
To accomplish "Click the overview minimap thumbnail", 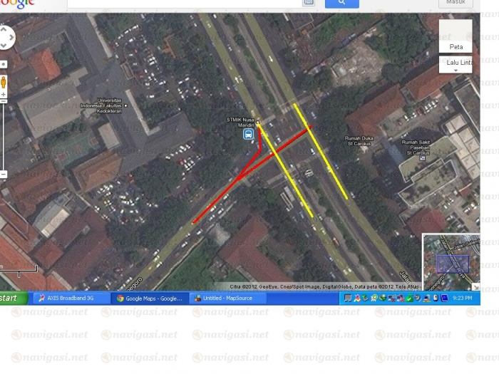I will [x=451, y=262].
